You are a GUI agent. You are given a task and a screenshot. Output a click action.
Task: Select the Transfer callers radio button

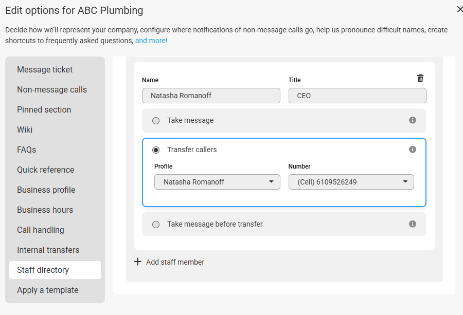click(x=156, y=150)
